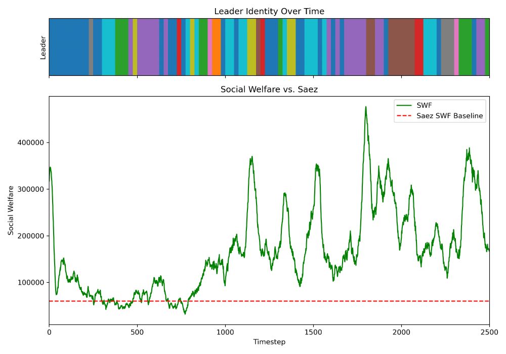Screen dimensions: 506x354
Task: Click the 'Timestep' x-axis label
Action: click(269, 342)
